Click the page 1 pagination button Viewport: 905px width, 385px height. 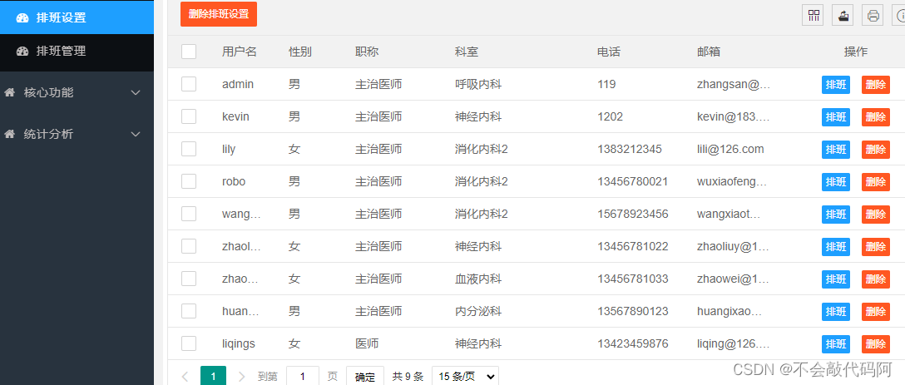pyautogui.click(x=213, y=377)
